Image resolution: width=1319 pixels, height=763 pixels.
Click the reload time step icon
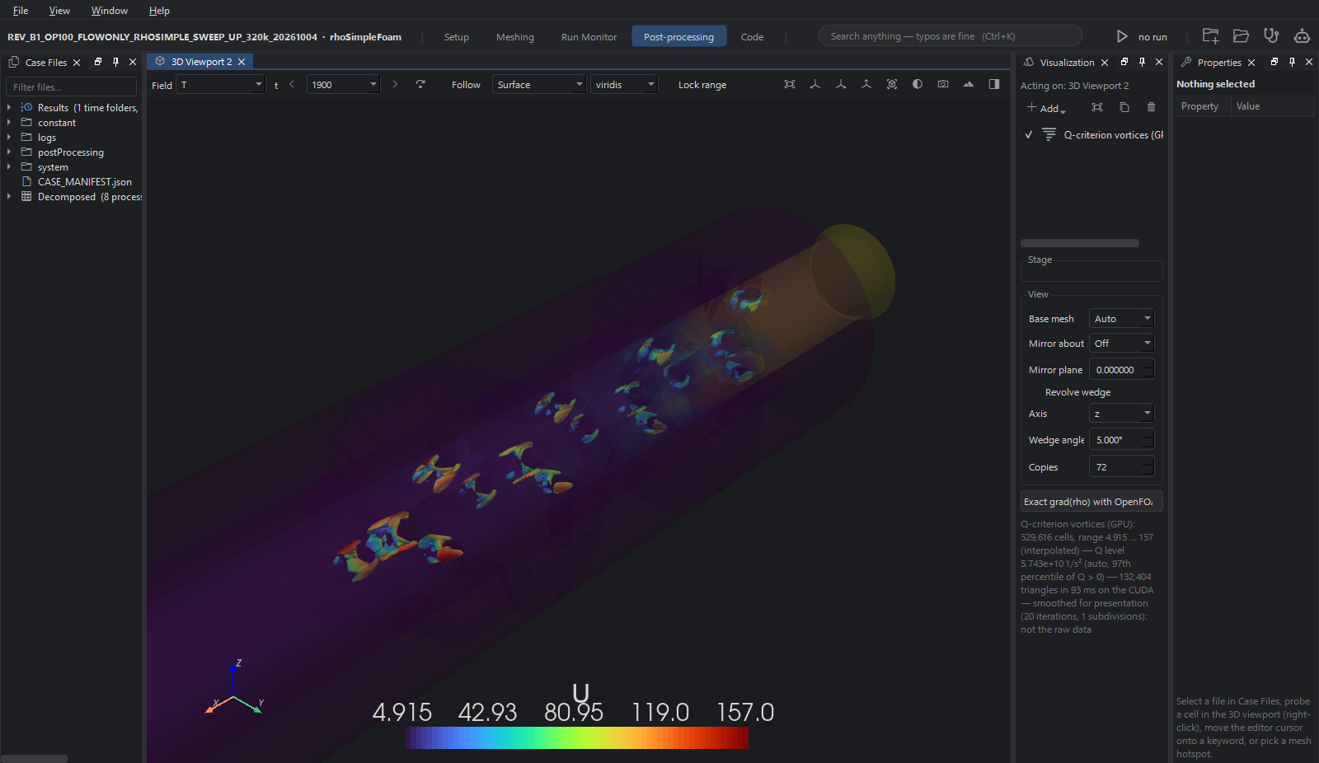coord(420,84)
